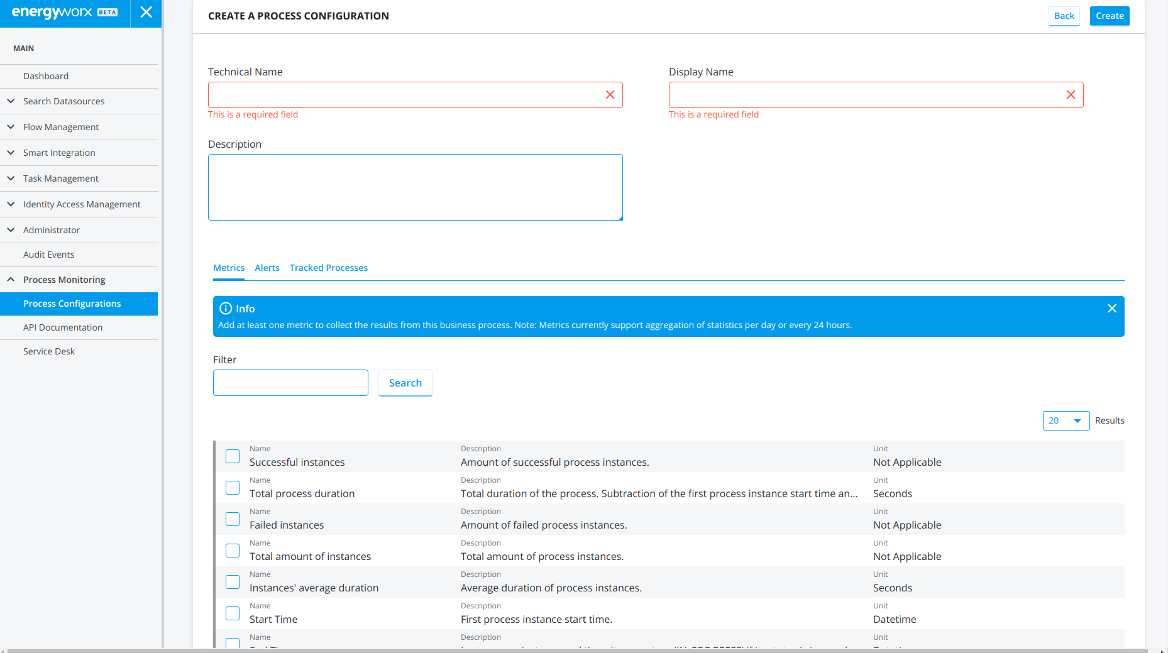Expand Identity Access Management section
Image resolution: width=1168 pixels, height=653 pixels.
[x=82, y=204]
